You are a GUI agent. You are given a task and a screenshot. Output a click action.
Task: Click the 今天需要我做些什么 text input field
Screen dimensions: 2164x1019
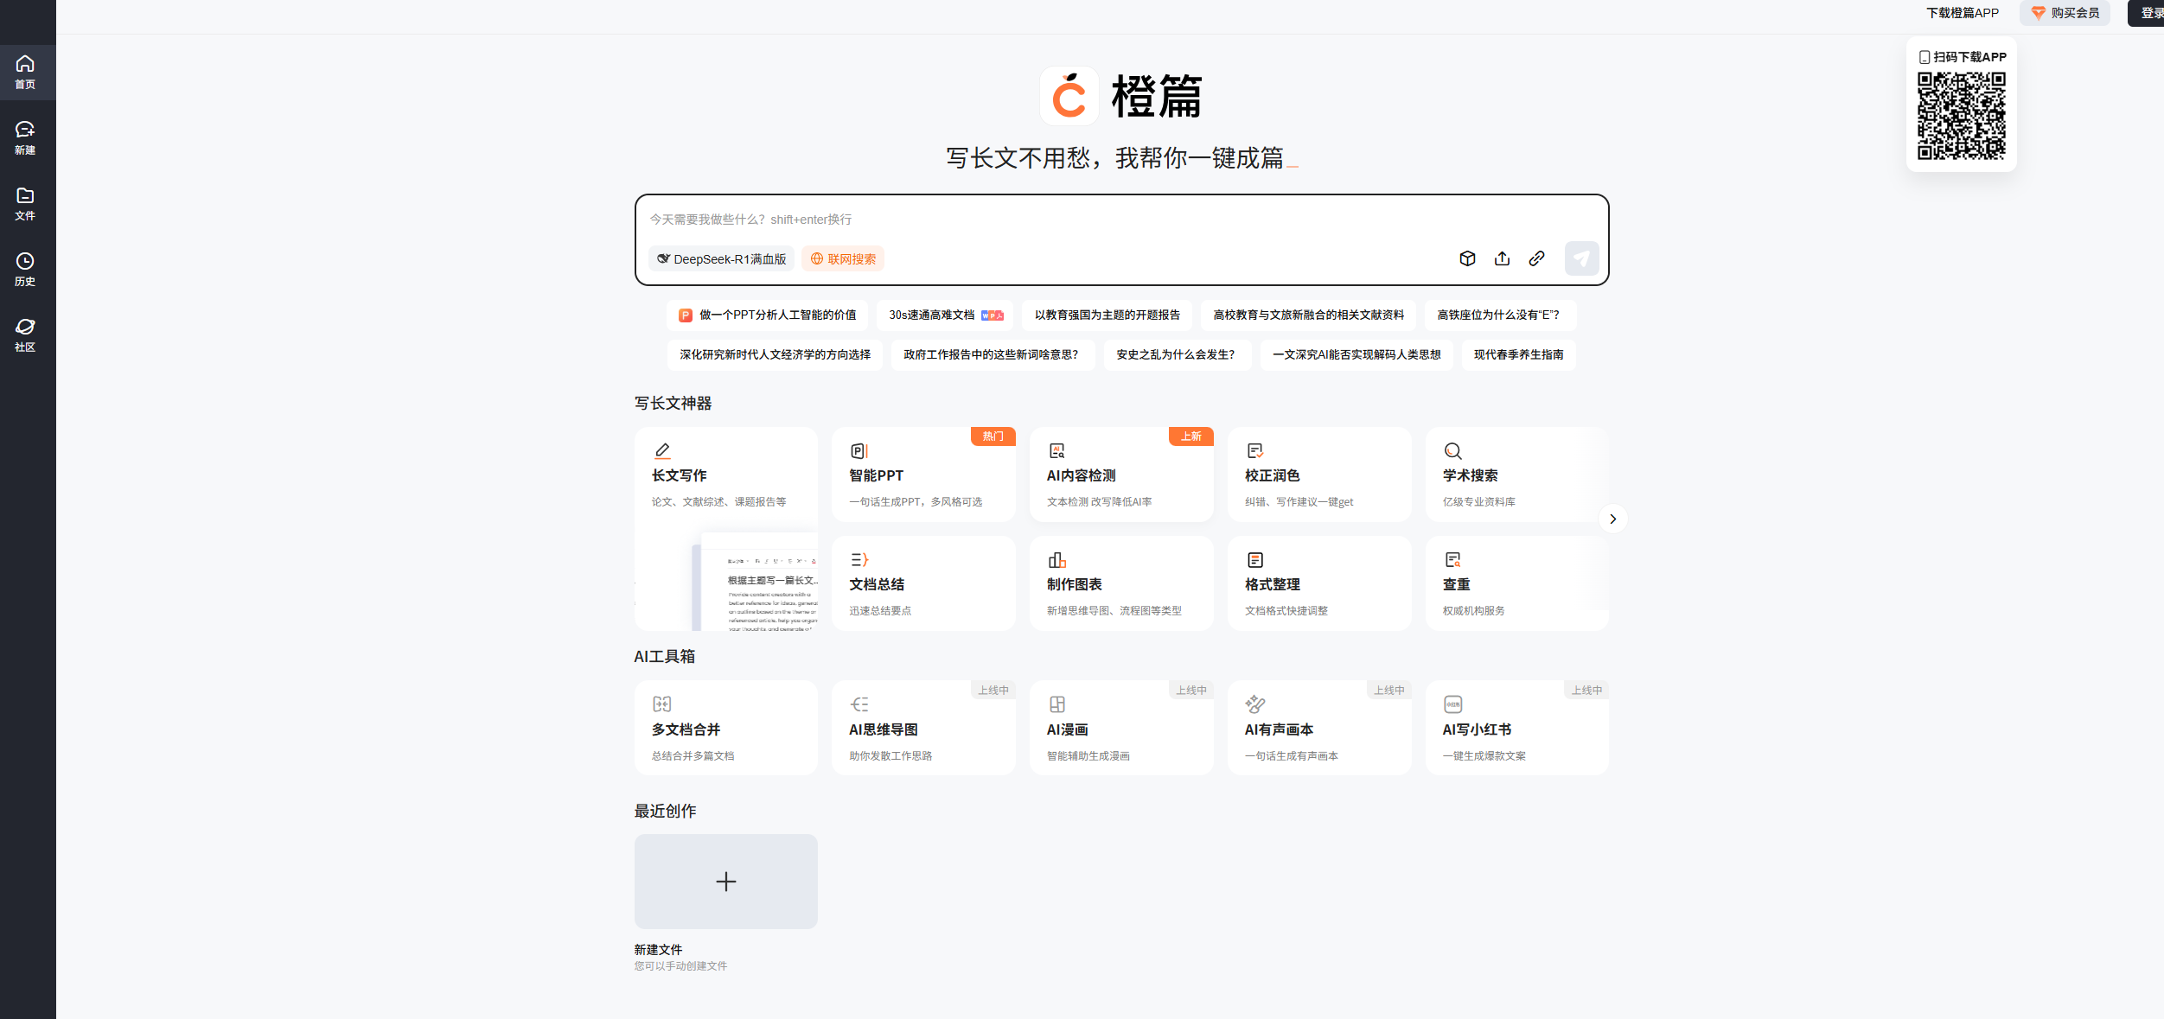click(x=1121, y=220)
